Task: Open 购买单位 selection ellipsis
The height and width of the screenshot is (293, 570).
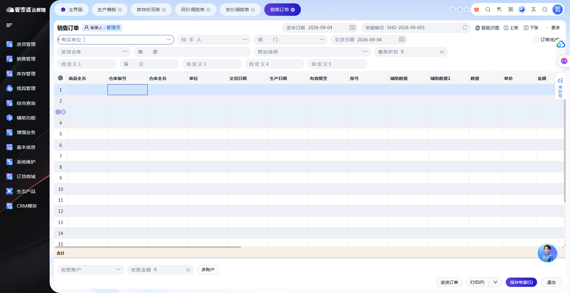Action: (168, 40)
